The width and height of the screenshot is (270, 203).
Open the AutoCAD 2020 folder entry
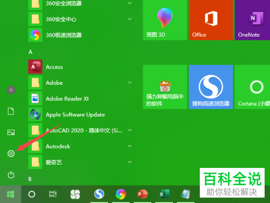[81, 130]
